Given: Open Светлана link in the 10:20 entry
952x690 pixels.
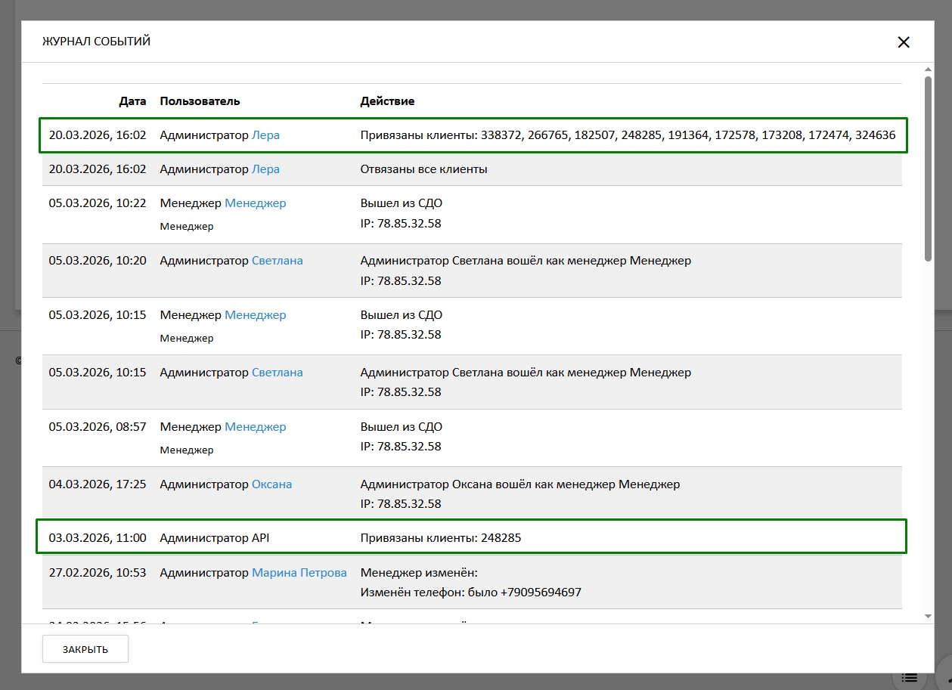Looking at the screenshot, I should pyautogui.click(x=277, y=261).
